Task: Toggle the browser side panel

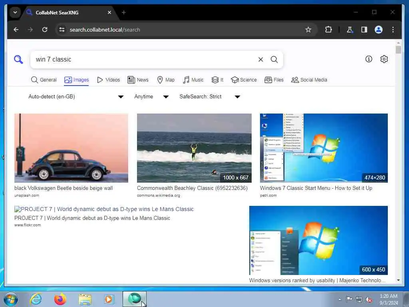Action: tap(364, 30)
